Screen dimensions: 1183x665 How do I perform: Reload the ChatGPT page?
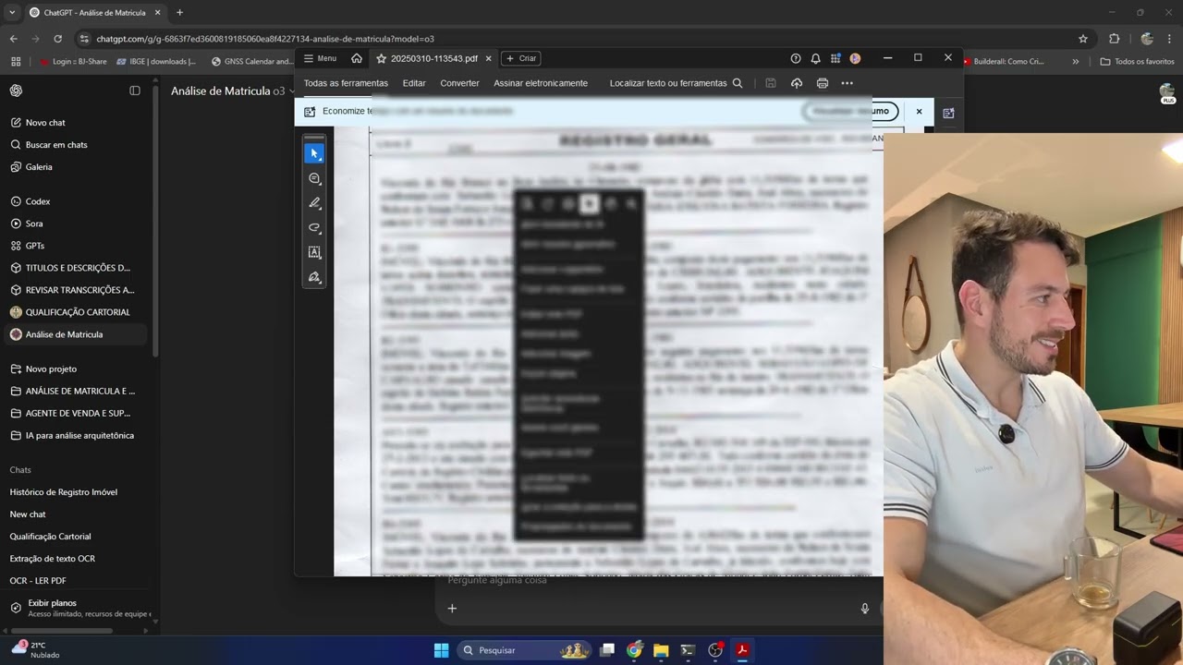pyautogui.click(x=57, y=39)
